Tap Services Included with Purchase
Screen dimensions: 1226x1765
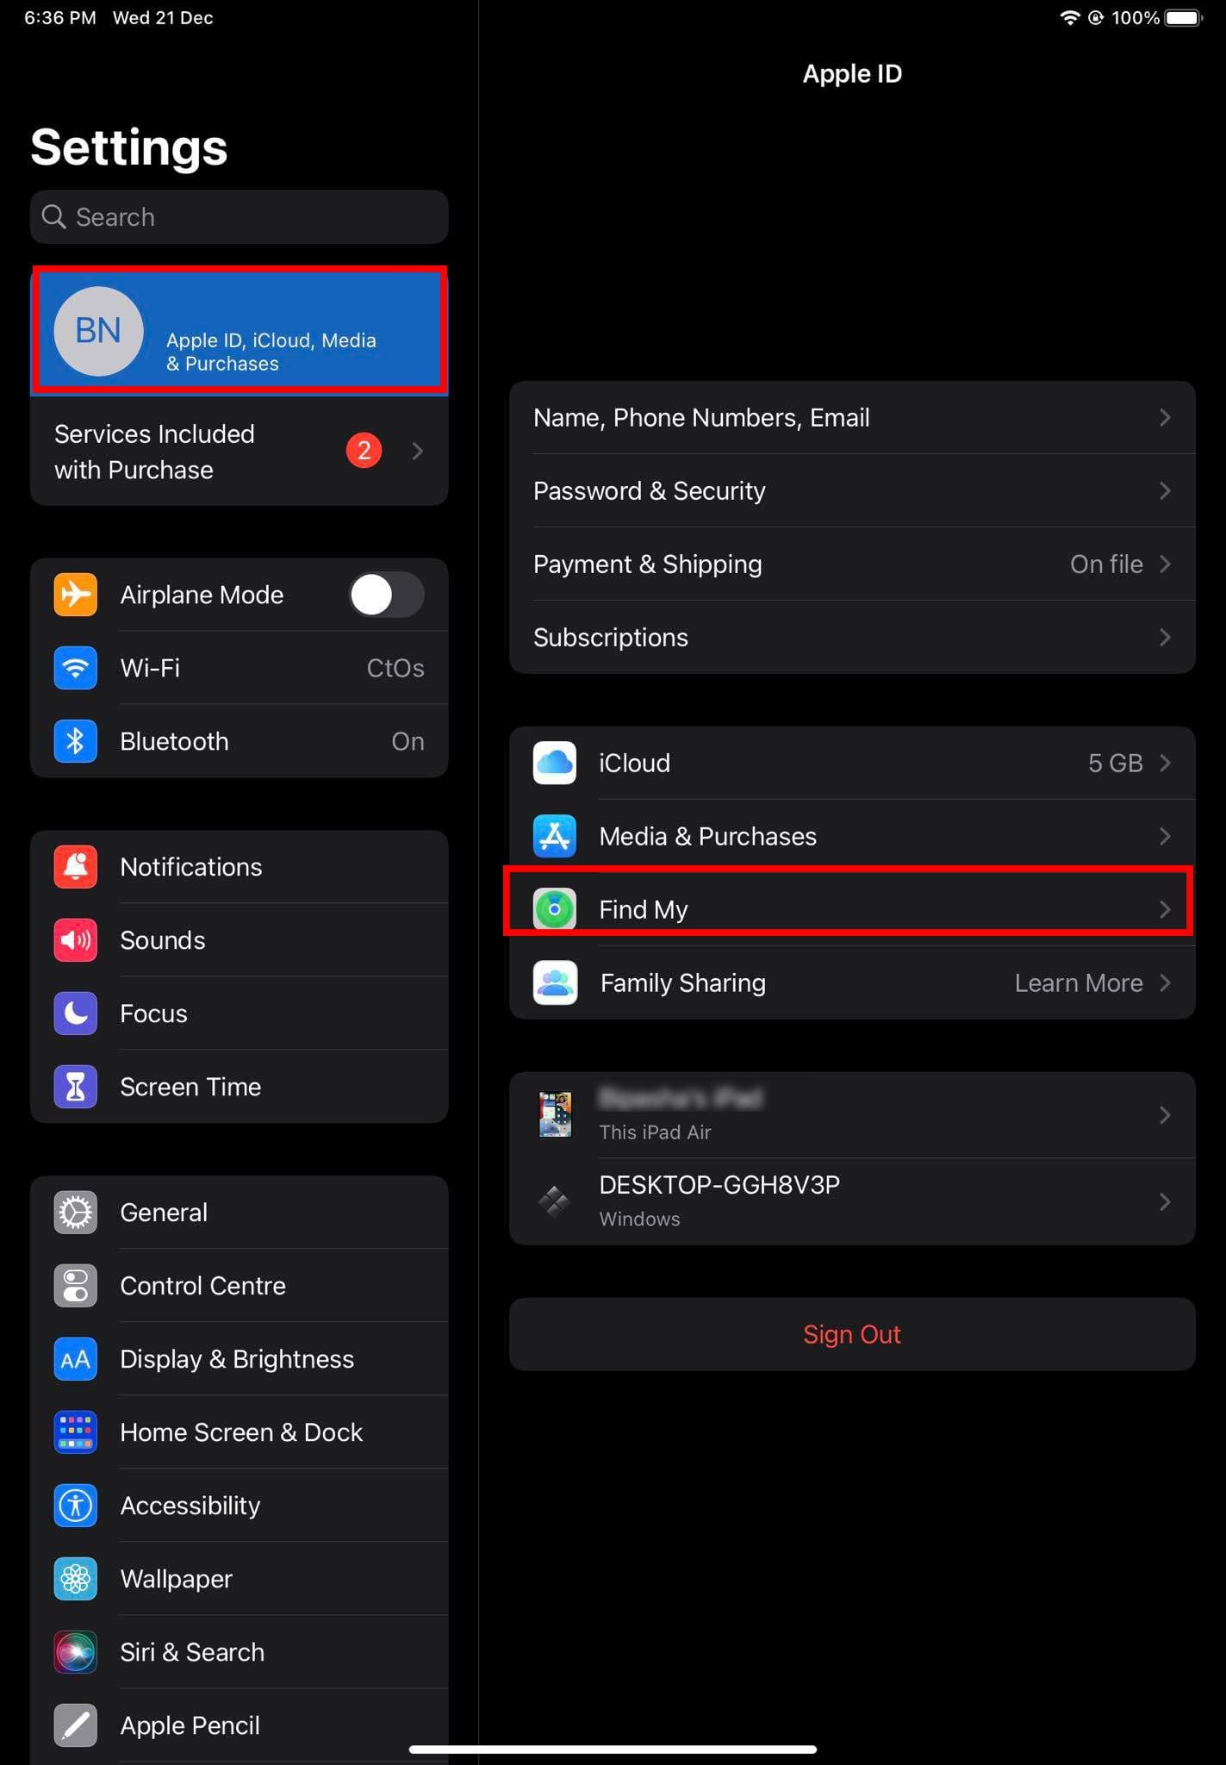click(x=240, y=452)
